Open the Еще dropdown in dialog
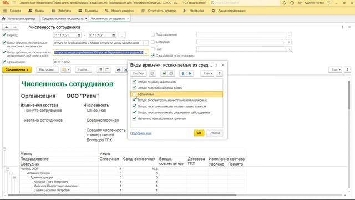 click(x=207, y=73)
